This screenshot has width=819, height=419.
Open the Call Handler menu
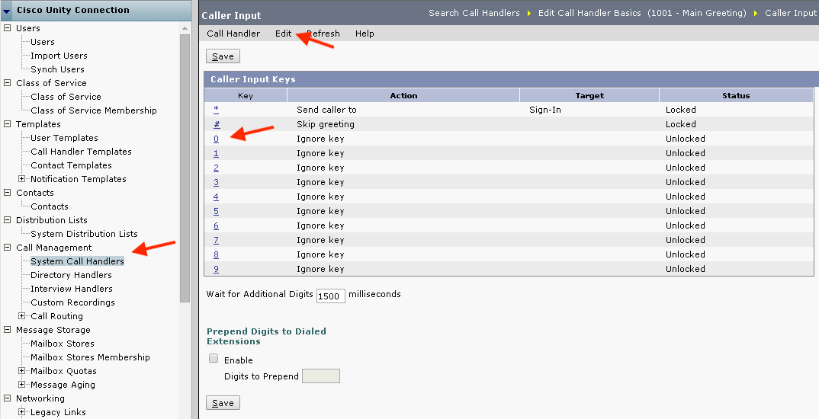tap(233, 34)
